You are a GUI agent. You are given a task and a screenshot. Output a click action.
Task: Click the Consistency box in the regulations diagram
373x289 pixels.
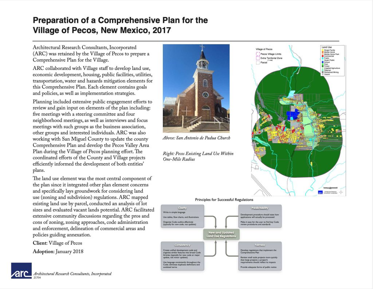[x=182, y=245]
